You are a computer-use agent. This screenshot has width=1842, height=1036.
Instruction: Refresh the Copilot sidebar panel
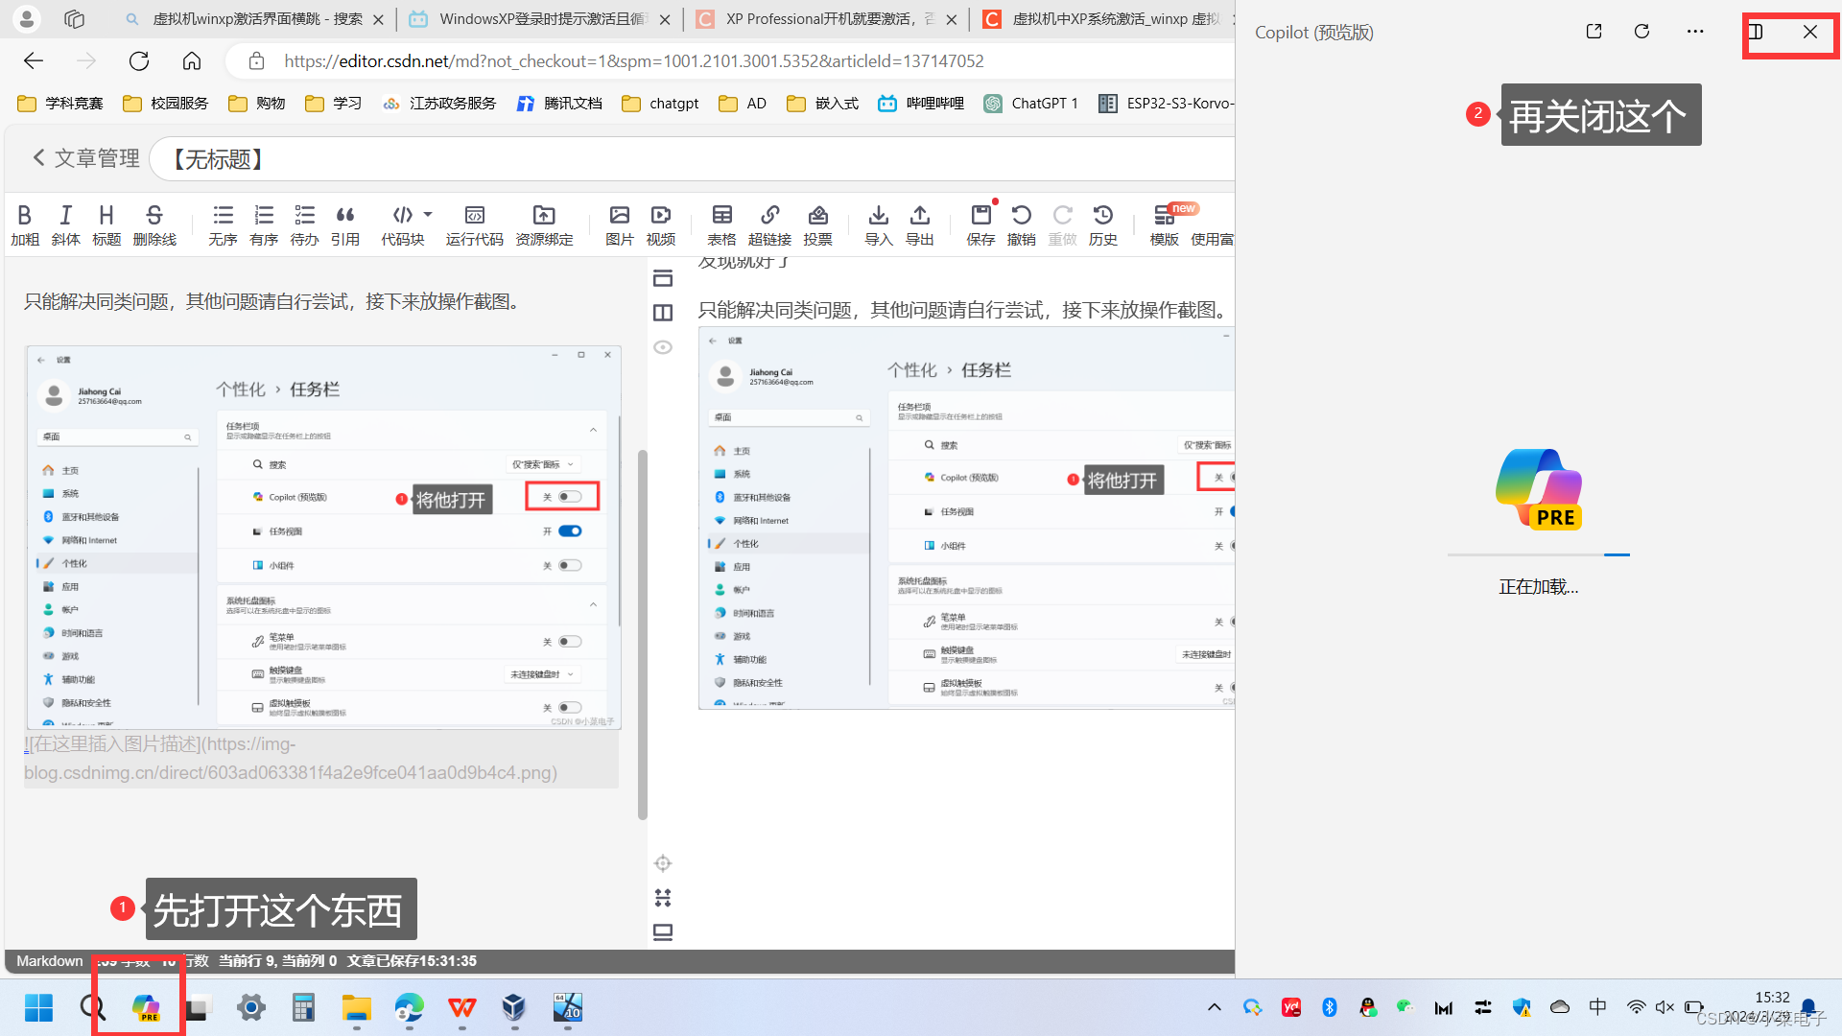[x=1641, y=32]
